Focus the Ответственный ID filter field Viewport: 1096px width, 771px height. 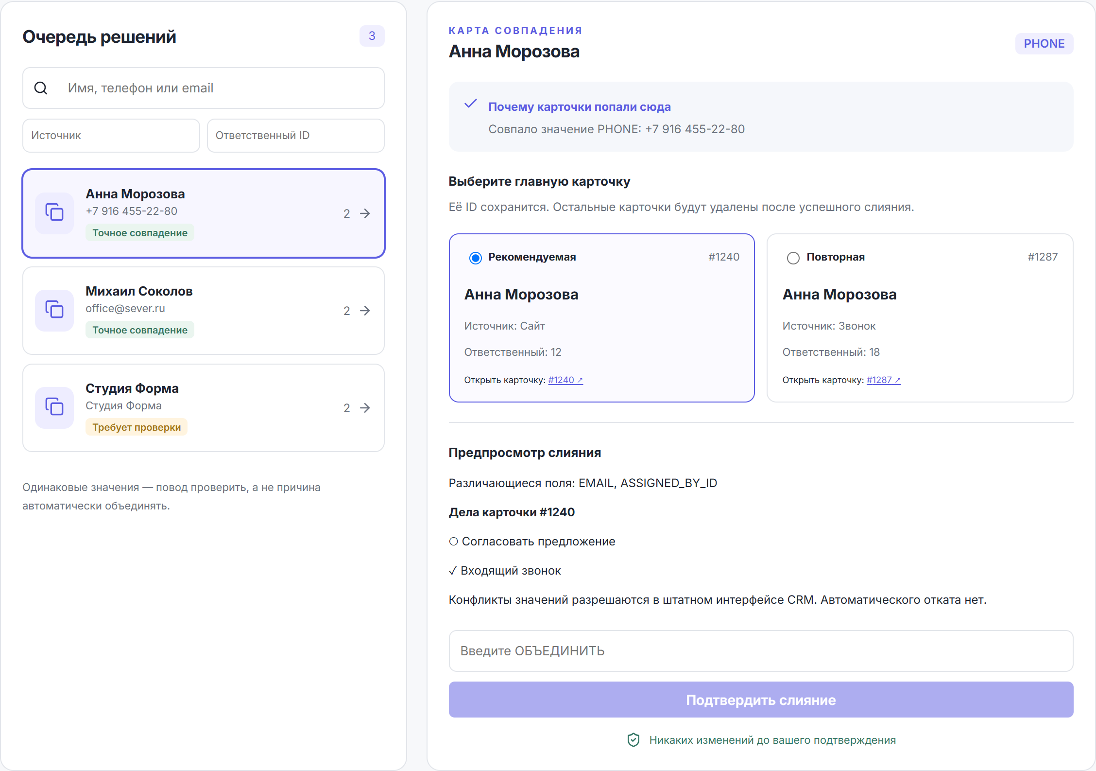(x=296, y=136)
